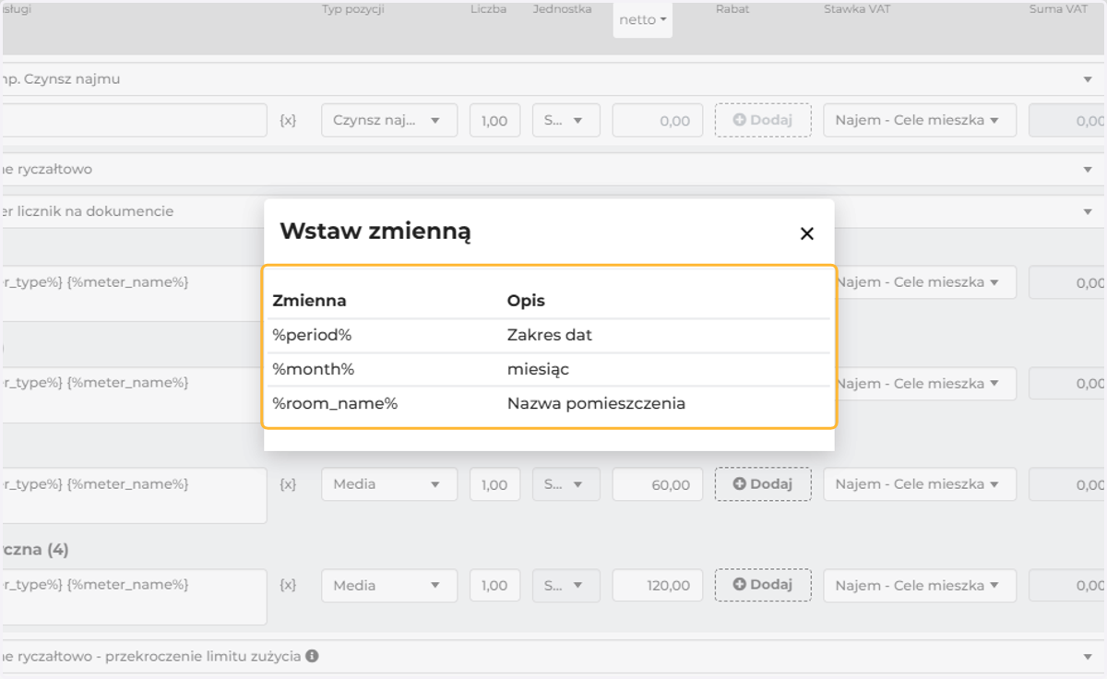The height and width of the screenshot is (679, 1107).
Task: Expand the 'np. Czynsz najmu' section arrow
Action: (x=1088, y=79)
